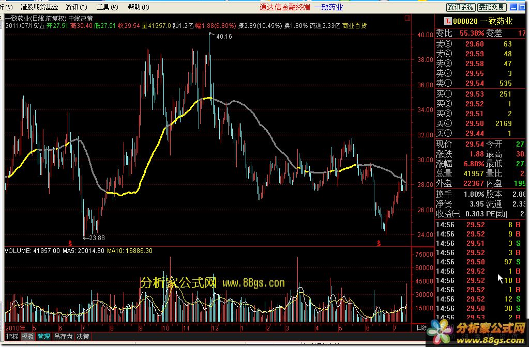Click the 23.88 low price label

pos(97,238)
